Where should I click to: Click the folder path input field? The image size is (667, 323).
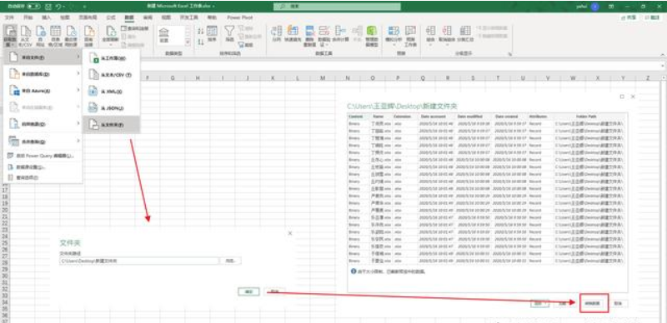tap(139, 261)
